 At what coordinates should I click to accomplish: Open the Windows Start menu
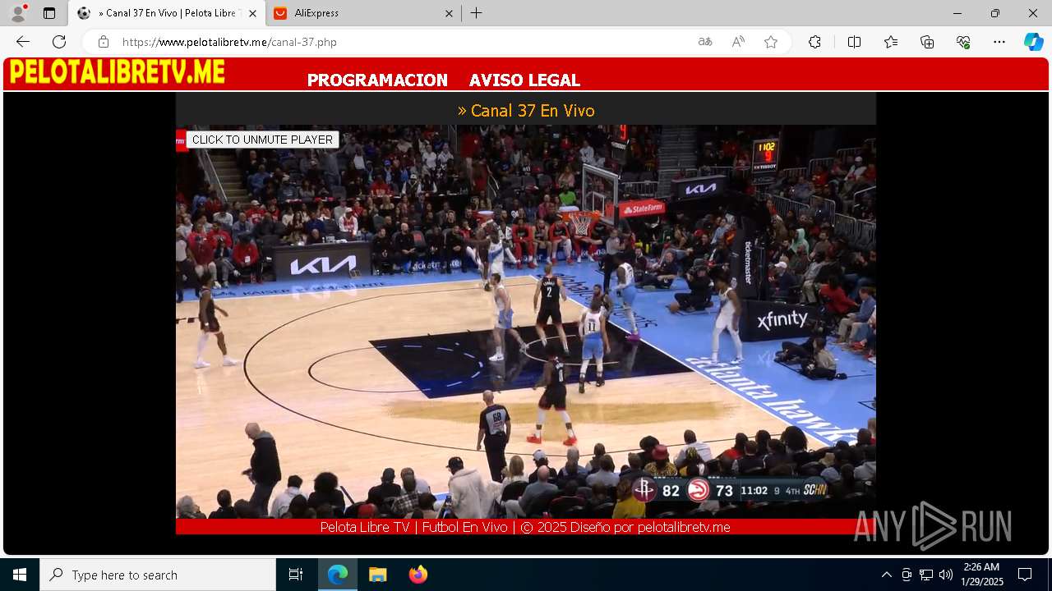(20, 575)
